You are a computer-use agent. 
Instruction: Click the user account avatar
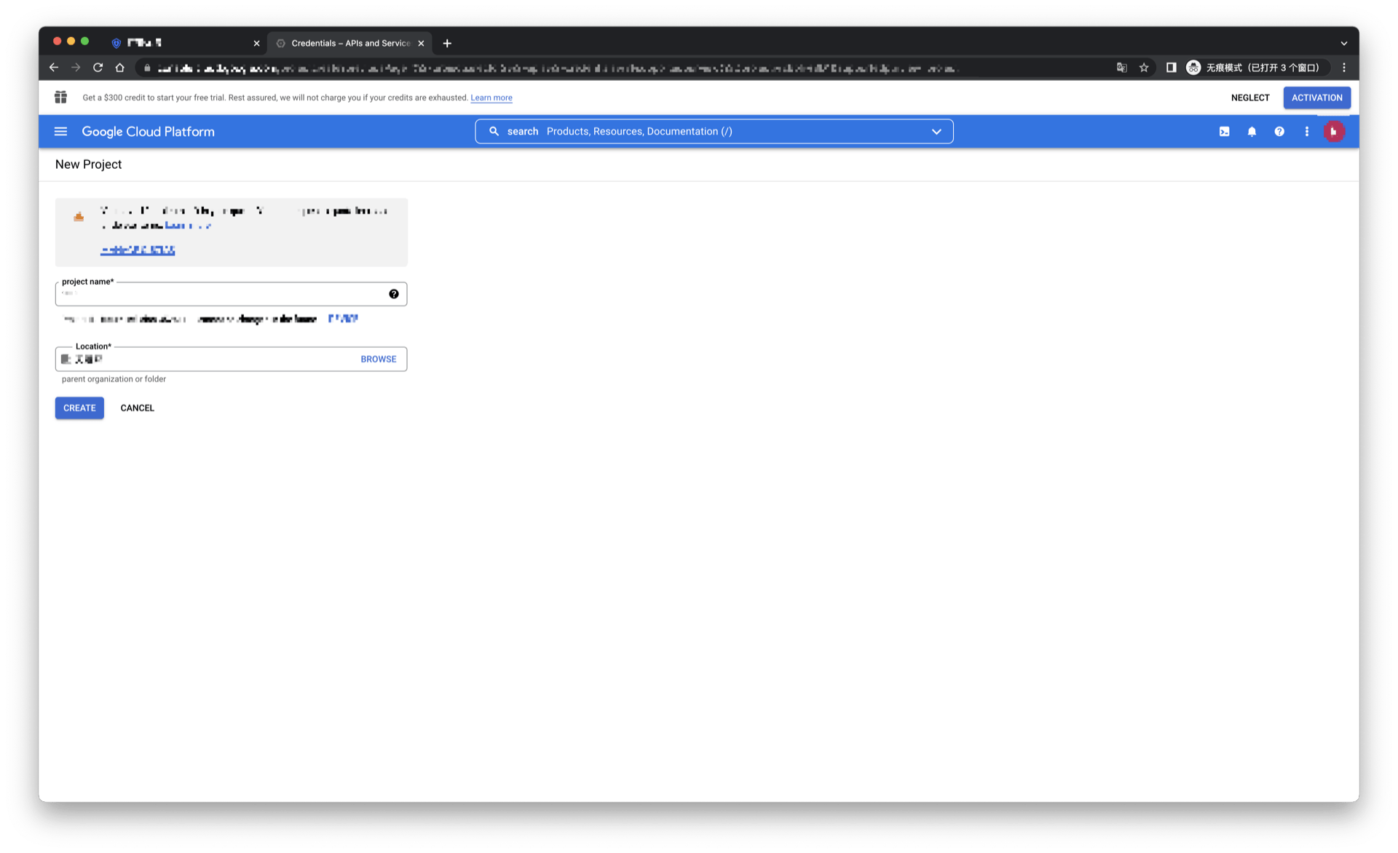[1333, 132]
